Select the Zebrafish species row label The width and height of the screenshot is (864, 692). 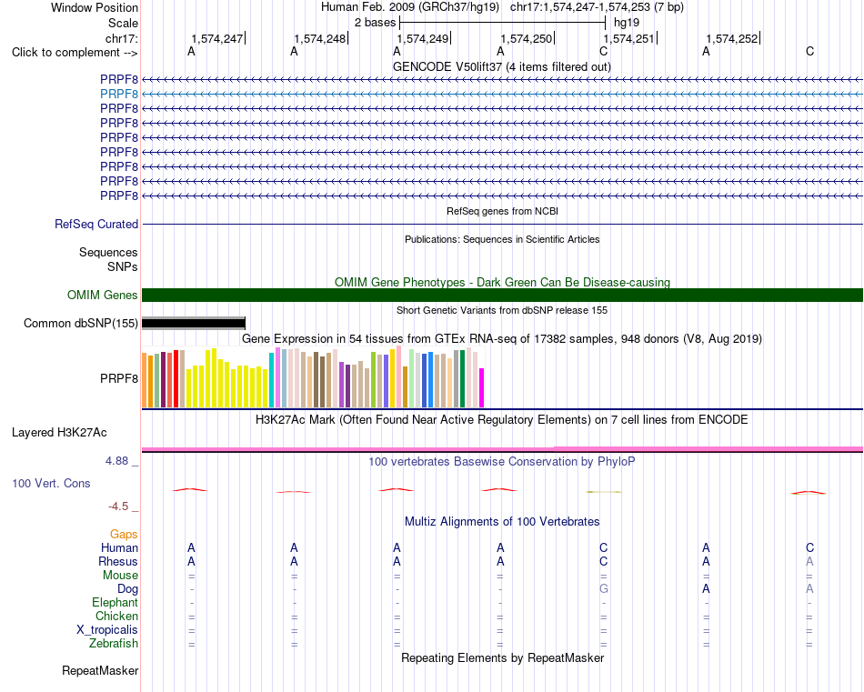[114, 643]
